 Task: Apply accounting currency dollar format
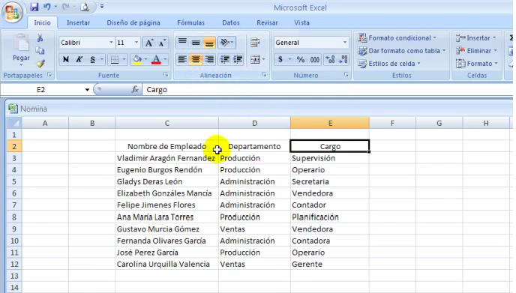pos(280,59)
